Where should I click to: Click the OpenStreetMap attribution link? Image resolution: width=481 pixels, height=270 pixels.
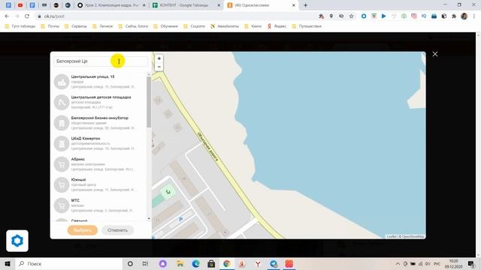click(x=413, y=236)
